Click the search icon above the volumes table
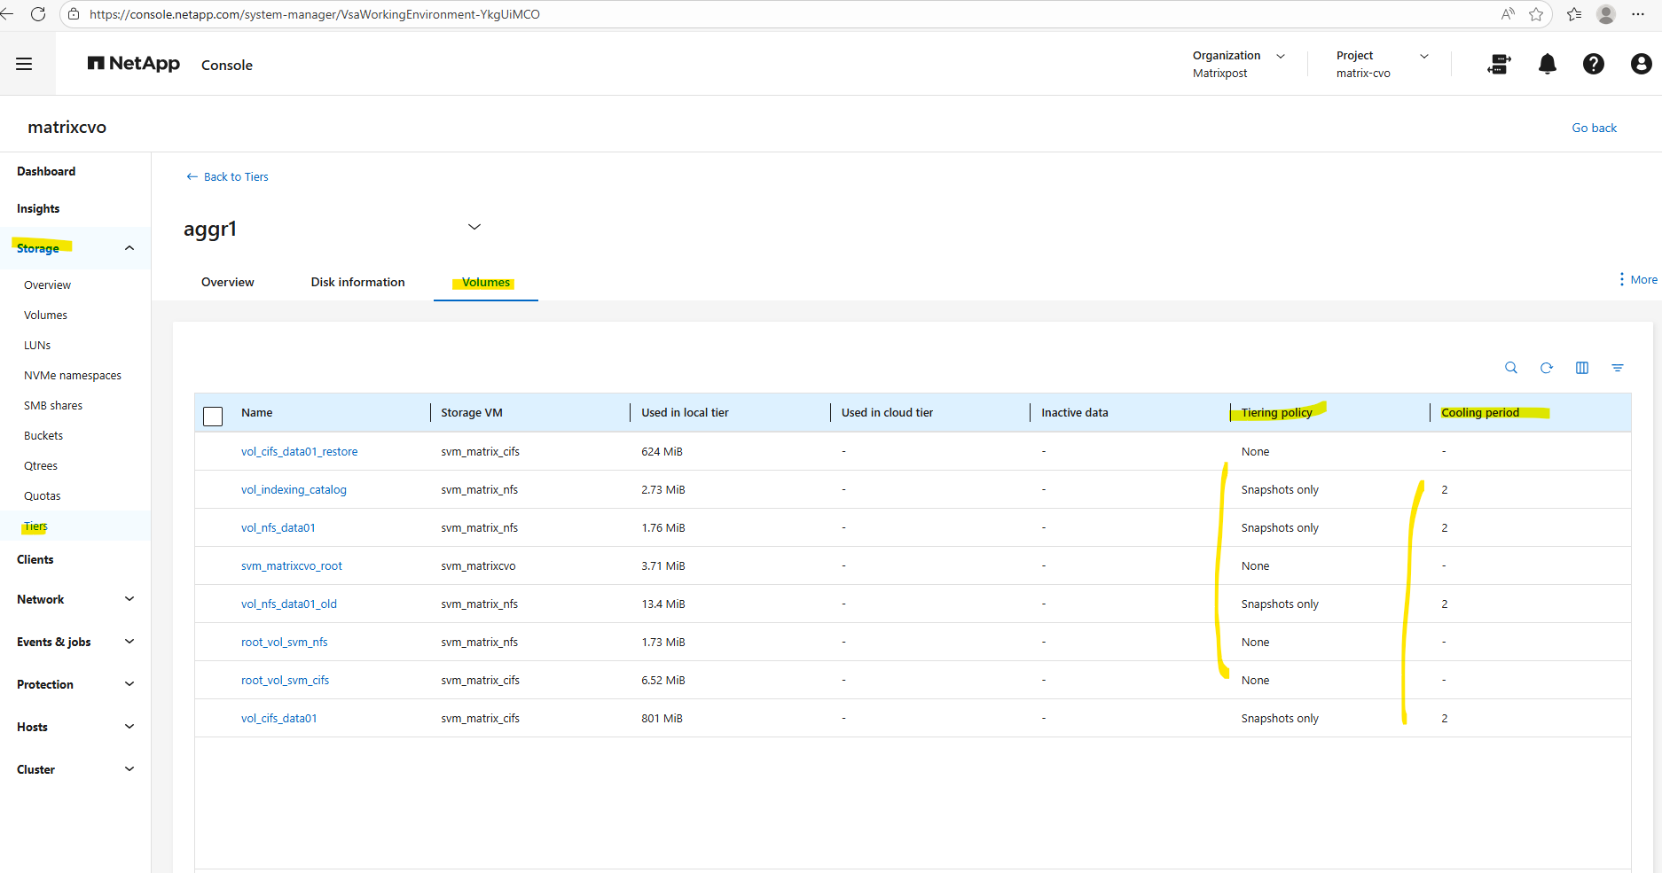Viewport: 1662px width, 873px height. [1510, 368]
